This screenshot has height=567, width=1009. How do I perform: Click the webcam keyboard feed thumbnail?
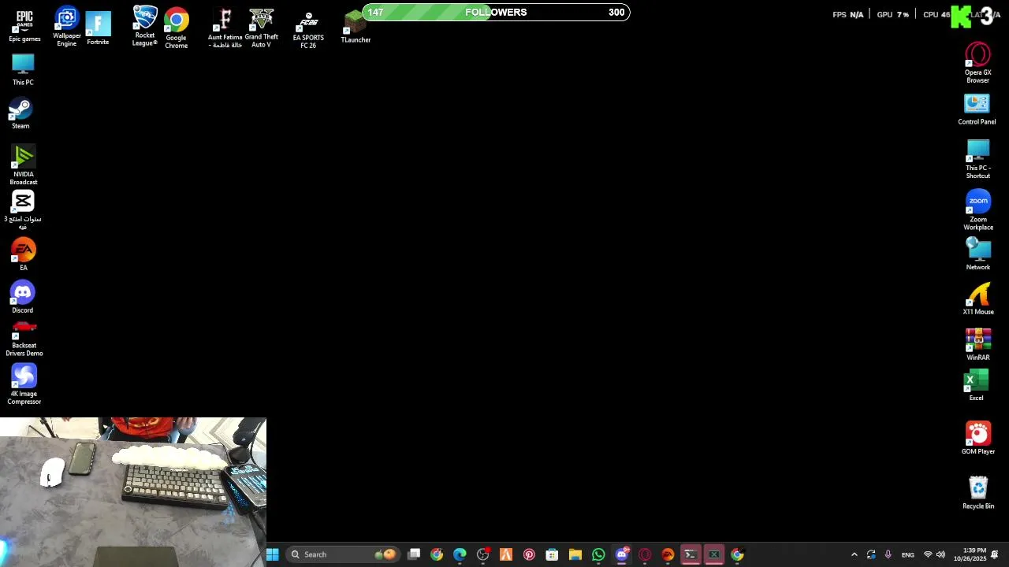tap(133, 492)
